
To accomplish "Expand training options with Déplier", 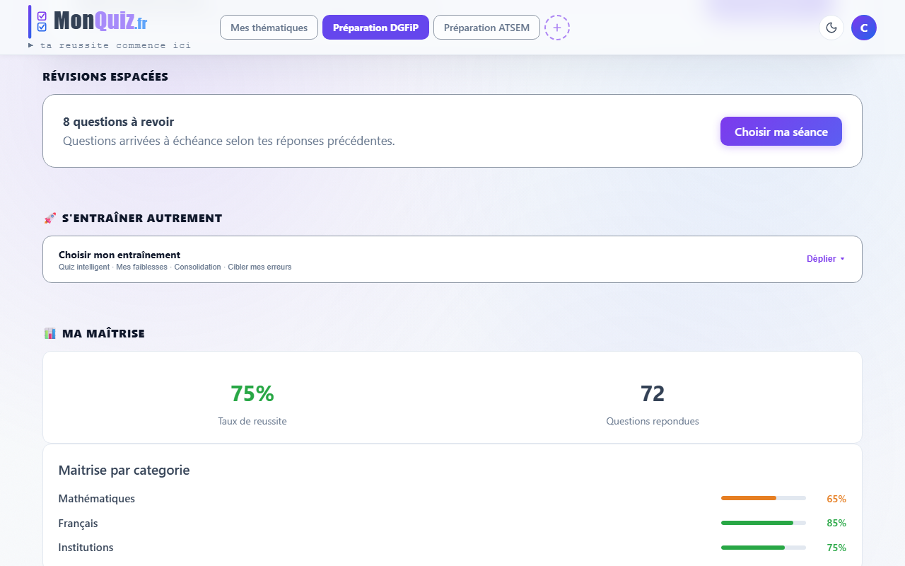I will coord(826,259).
